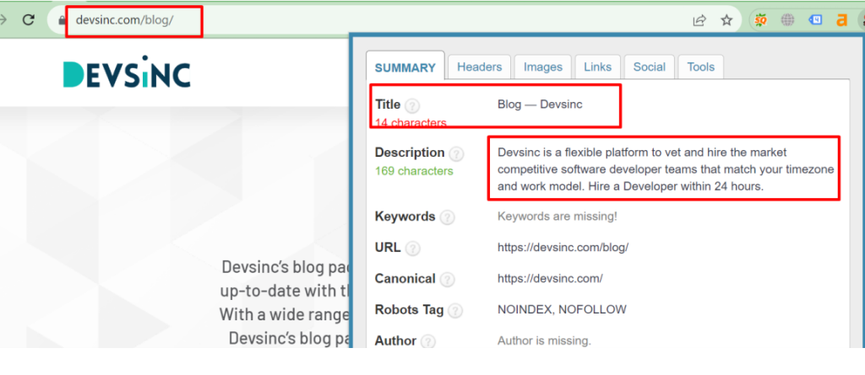Viewport: 865px width, 375px height.
Task: Click the 'Robots Tag' label
Action: 410,309
